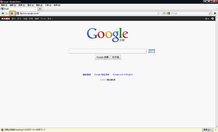The width and height of the screenshot is (218, 132).
Task: Open 進階搜尋 advanced search link
Action: point(152,50)
